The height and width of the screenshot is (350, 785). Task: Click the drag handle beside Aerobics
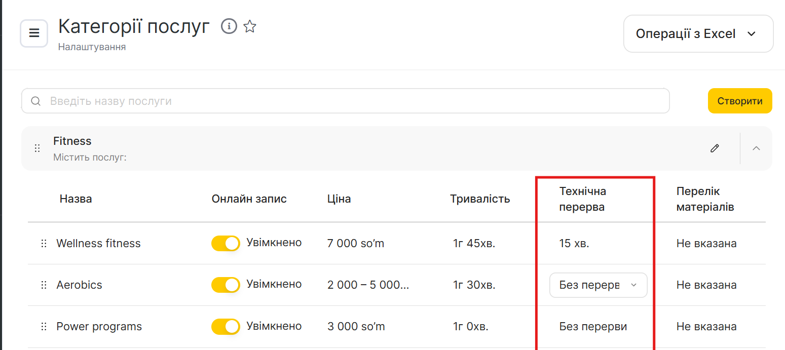(x=44, y=285)
